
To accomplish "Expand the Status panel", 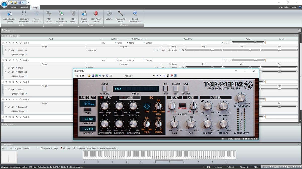I will coord(2,30).
